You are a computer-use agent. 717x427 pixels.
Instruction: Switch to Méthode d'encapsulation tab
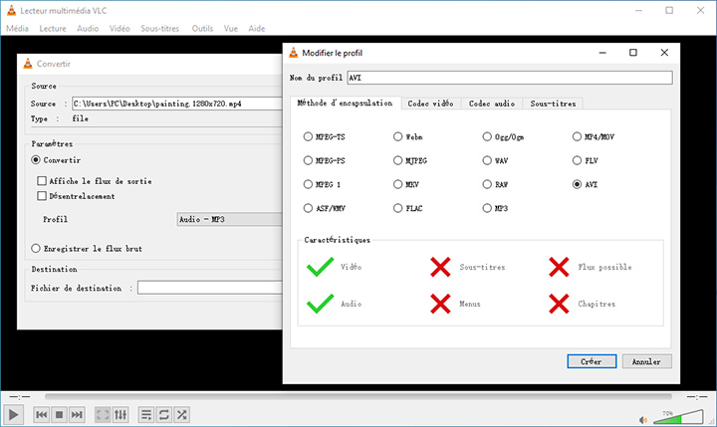[346, 103]
